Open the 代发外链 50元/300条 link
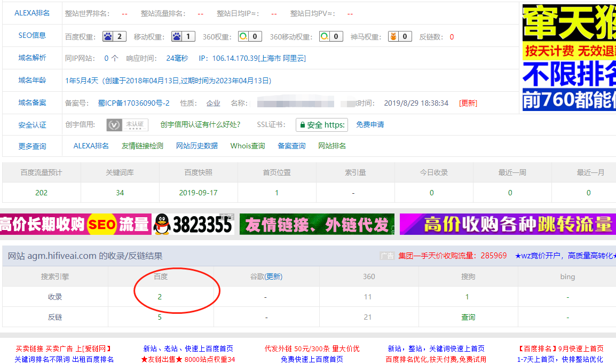 (312, 349)
